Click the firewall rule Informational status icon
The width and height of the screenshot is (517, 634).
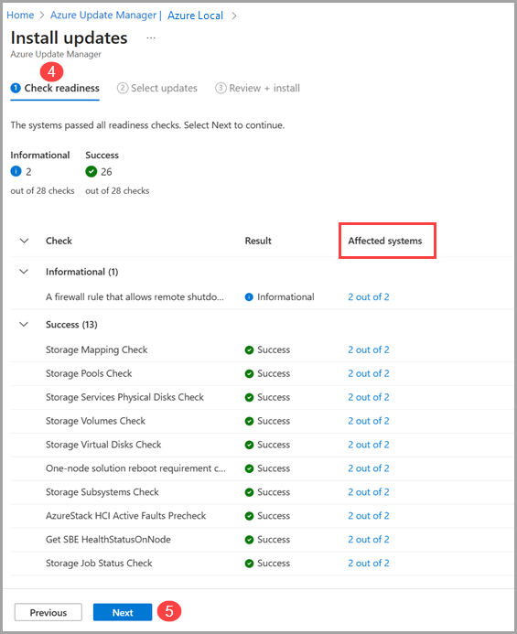point(249,297)
